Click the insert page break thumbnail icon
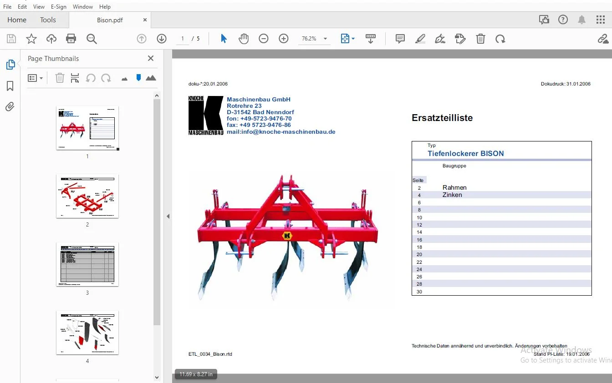 [75, 78]
